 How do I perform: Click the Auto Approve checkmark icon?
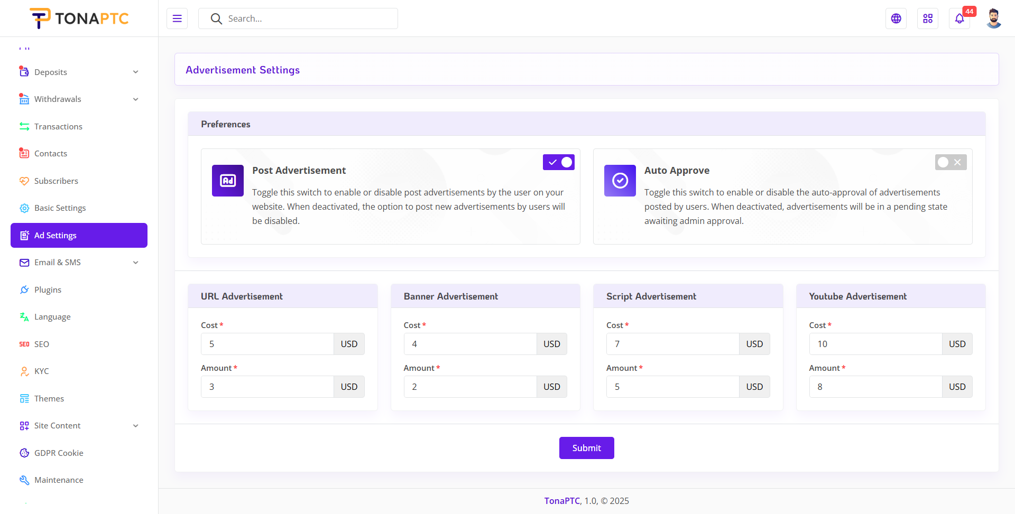(620, 181)
